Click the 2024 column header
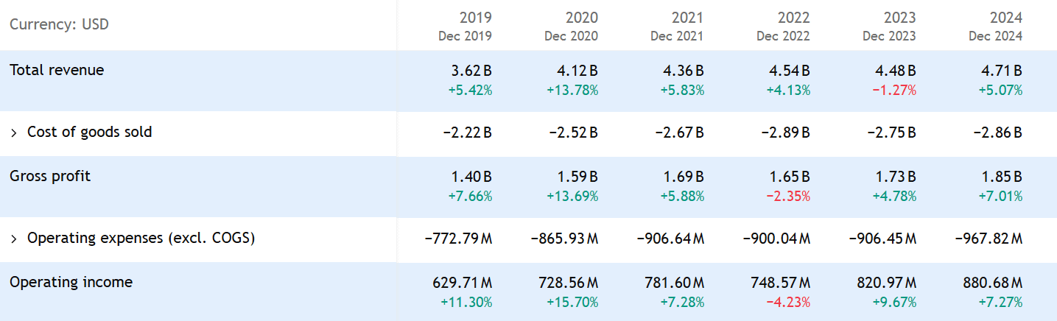This screenshot has width=1057, height=321. click(1005, 18)
